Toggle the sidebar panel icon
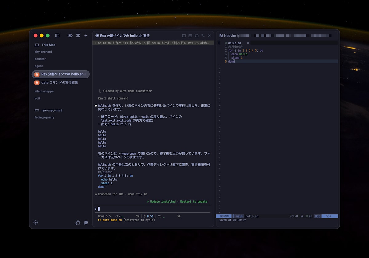 click(x=57, y=36)
